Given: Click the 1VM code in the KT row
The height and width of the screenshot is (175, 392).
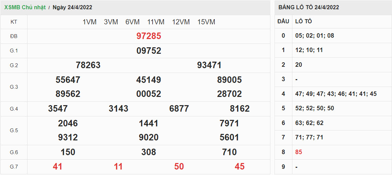Looking at the screenshot, I should (89, 22).
